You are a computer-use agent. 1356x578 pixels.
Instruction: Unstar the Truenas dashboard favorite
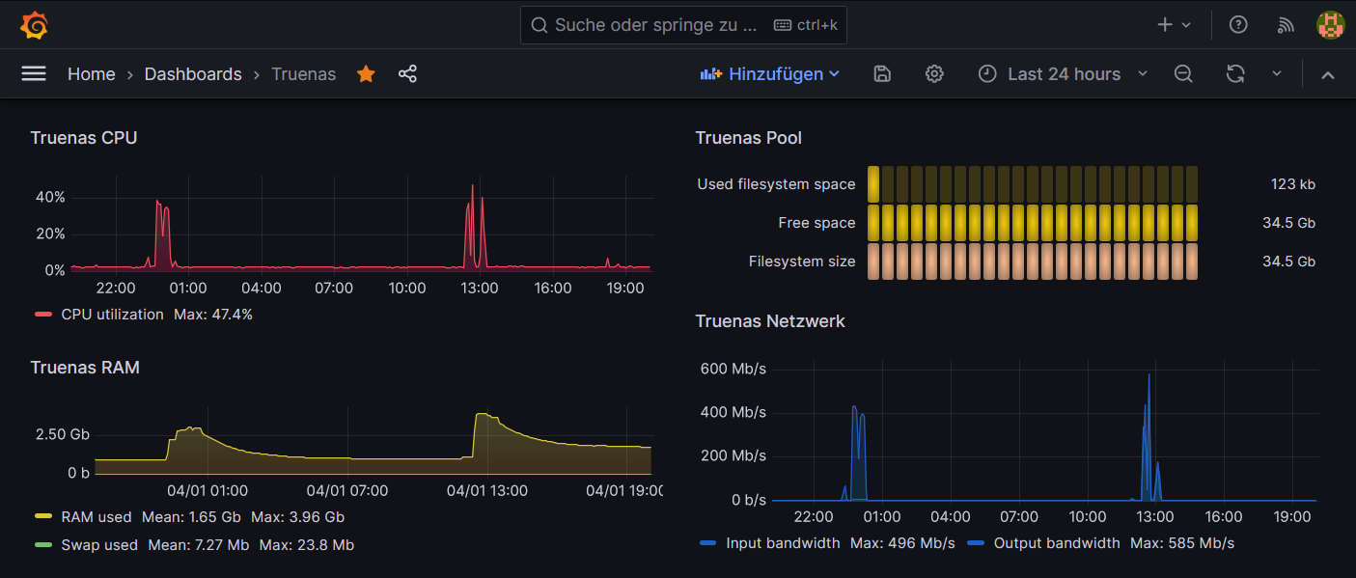coord(366,74)
